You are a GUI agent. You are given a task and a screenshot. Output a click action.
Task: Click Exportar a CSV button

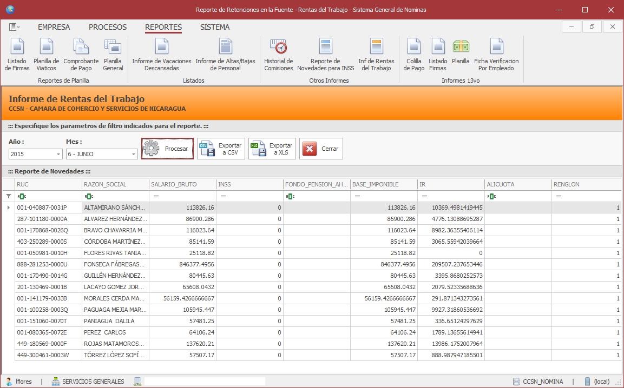(x=221, y=149)
